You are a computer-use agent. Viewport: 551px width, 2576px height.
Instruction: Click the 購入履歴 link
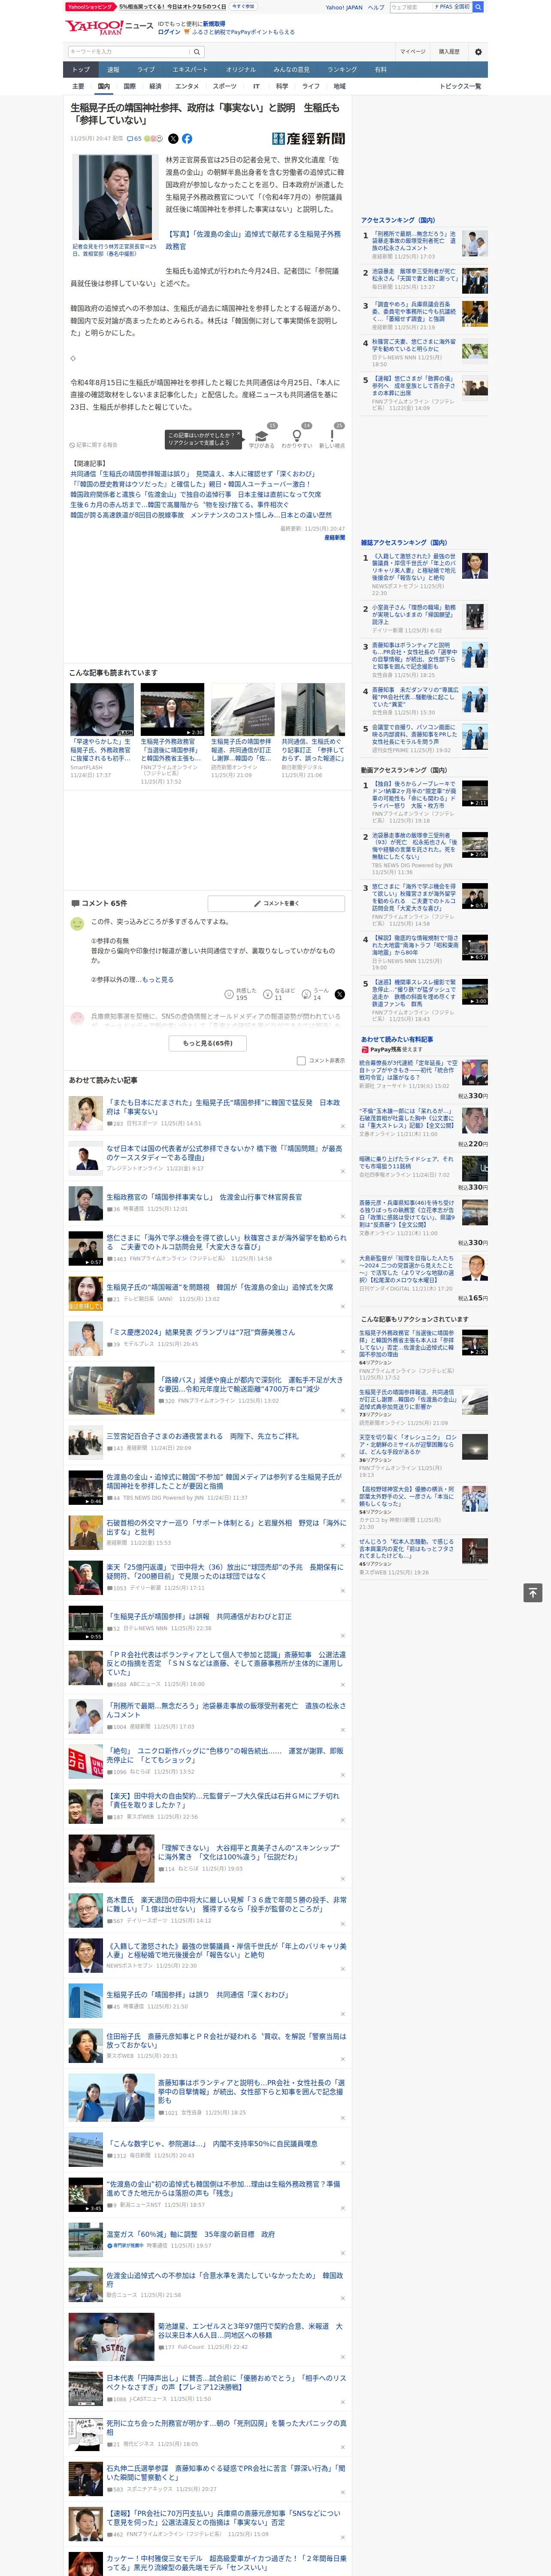[449, 51]
